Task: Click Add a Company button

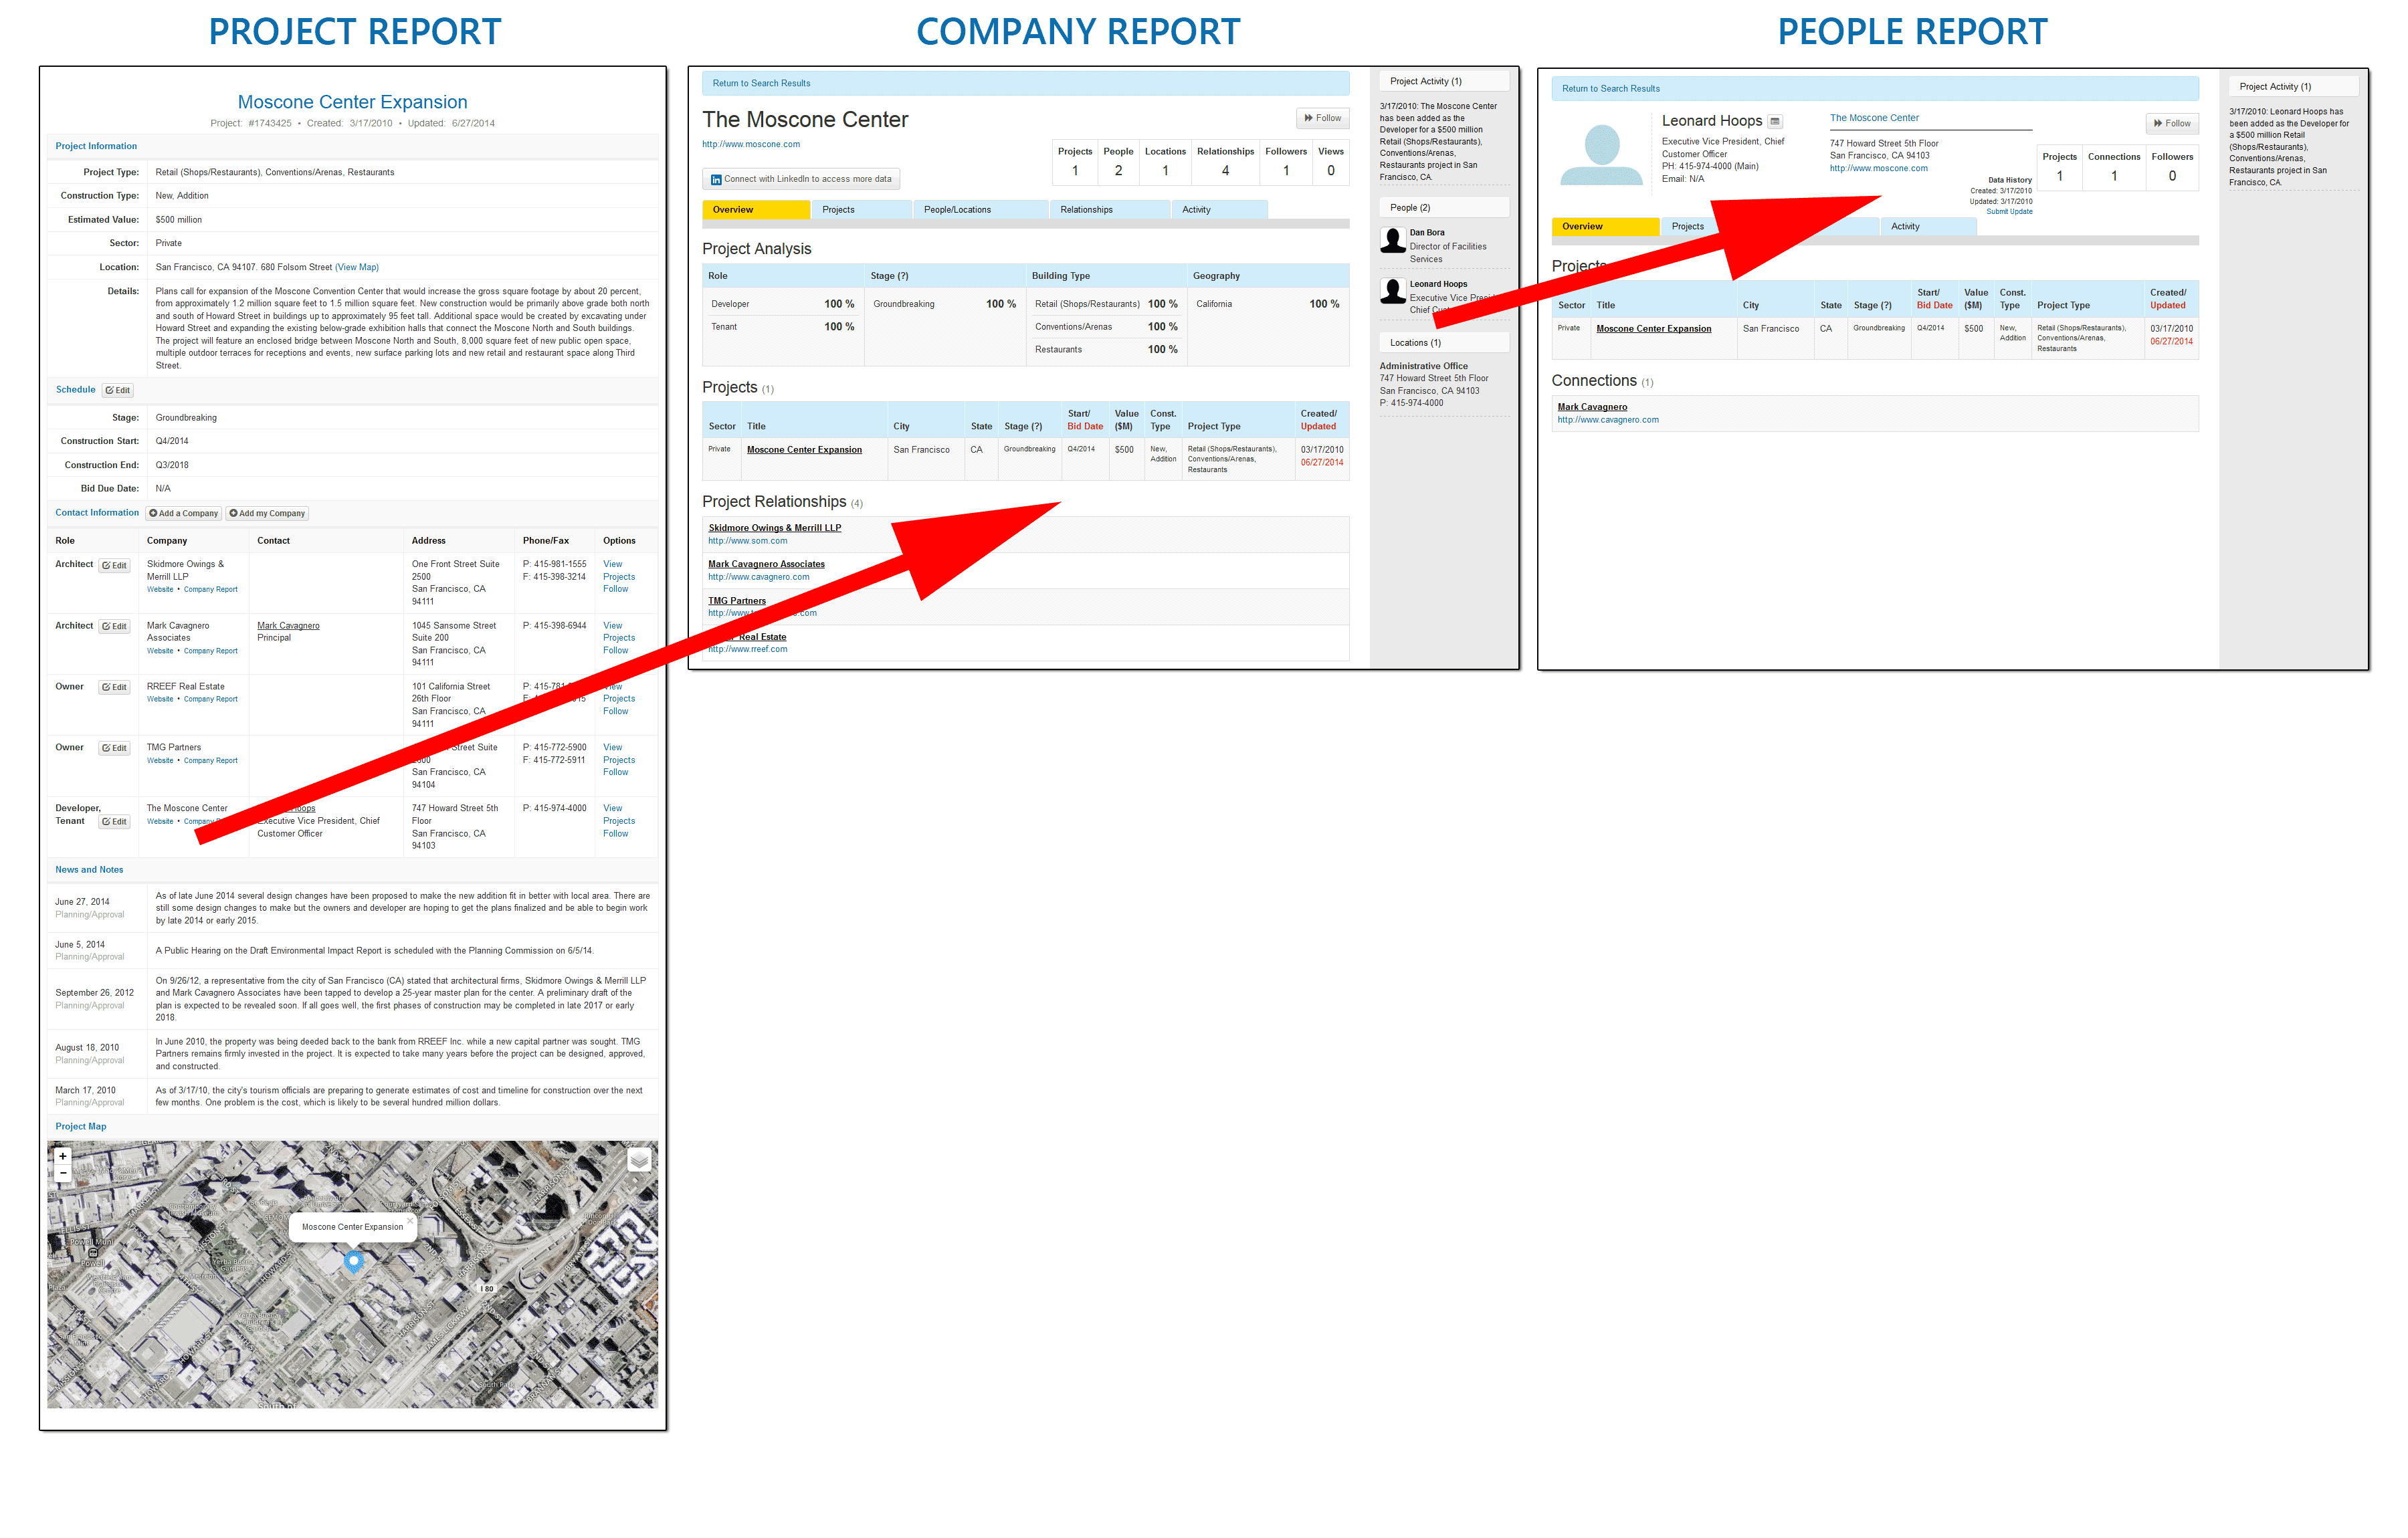Action: (x=184, y=513)
